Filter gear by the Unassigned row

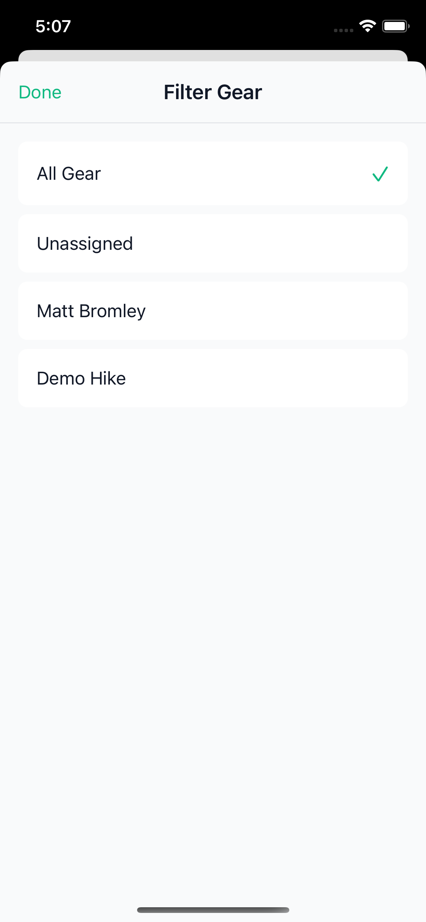click(213, 243)
